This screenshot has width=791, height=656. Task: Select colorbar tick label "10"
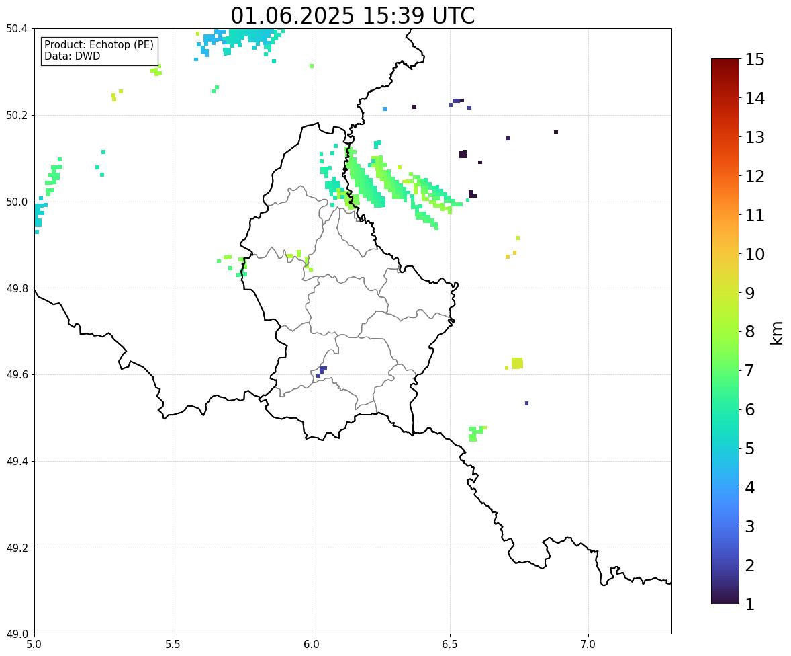pos(755,254)
